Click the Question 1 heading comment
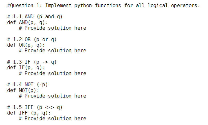This screenshot has width=208, height=125. [x=103, y=6]
